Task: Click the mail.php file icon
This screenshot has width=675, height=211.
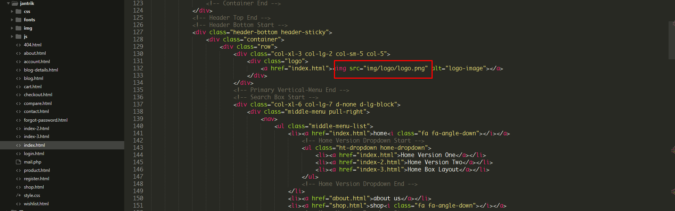Action: tap(18, 162)
